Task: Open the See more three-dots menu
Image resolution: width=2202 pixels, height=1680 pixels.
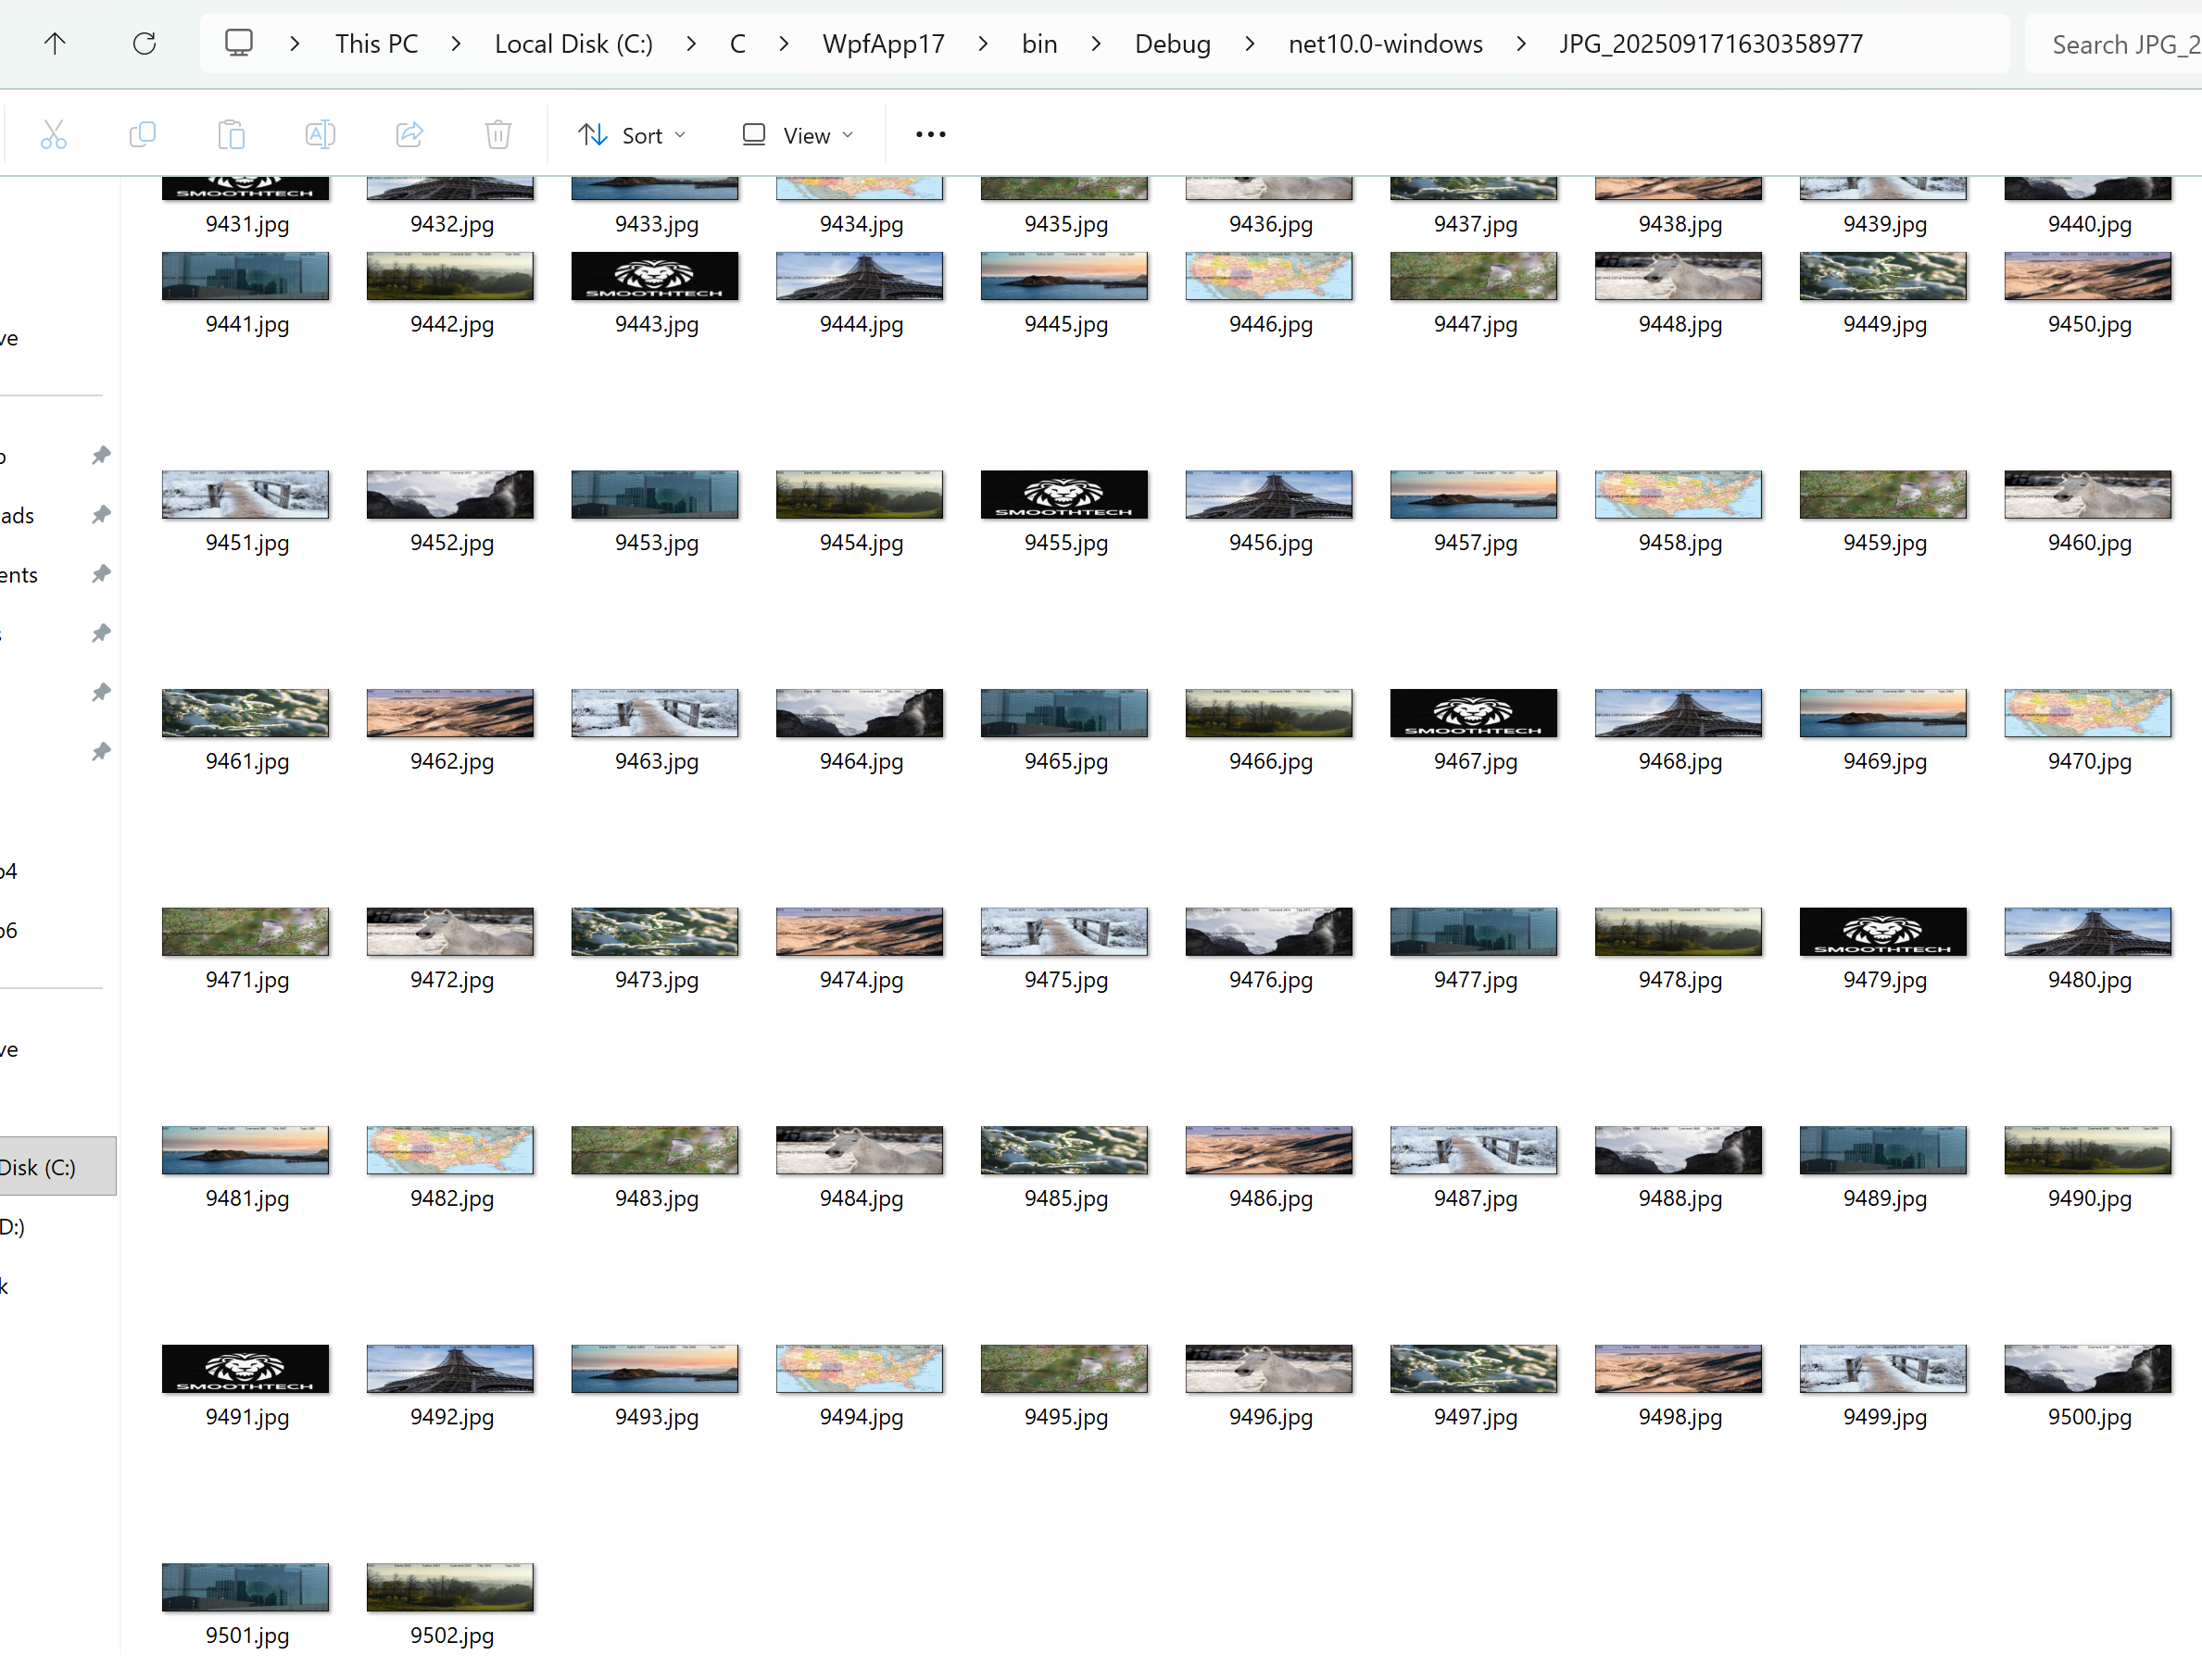Action: [930, 135]
